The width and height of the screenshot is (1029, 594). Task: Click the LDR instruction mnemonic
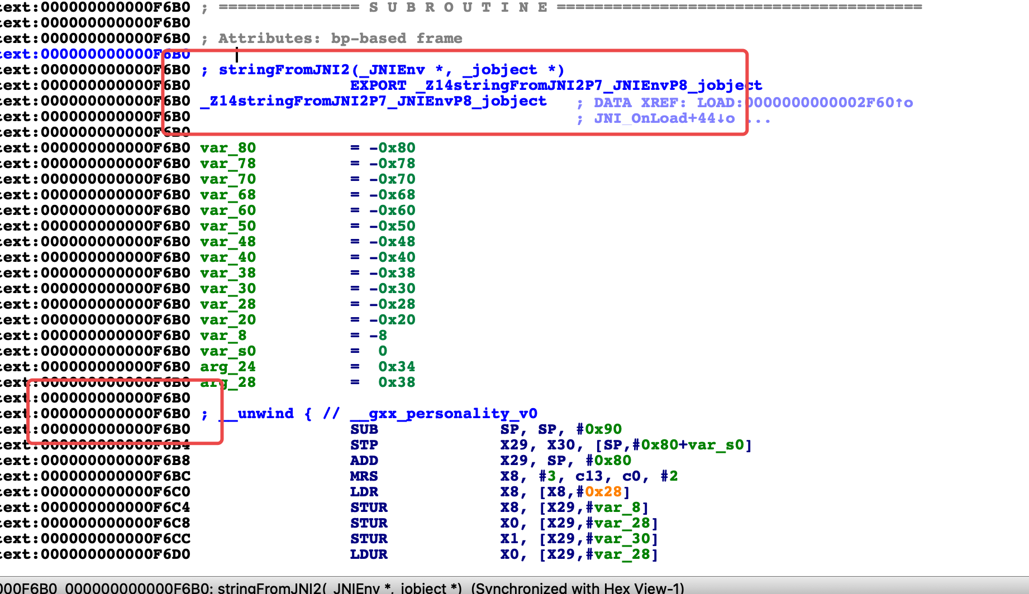[x=364, y=492]
